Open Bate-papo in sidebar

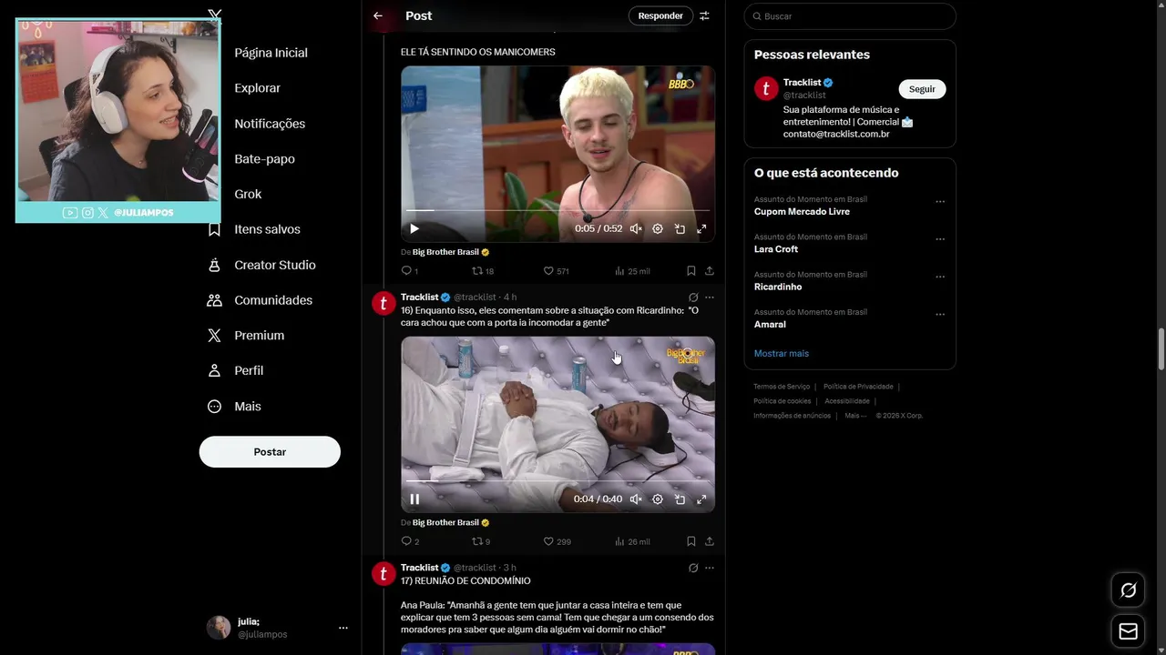click(x=264, y=159)
